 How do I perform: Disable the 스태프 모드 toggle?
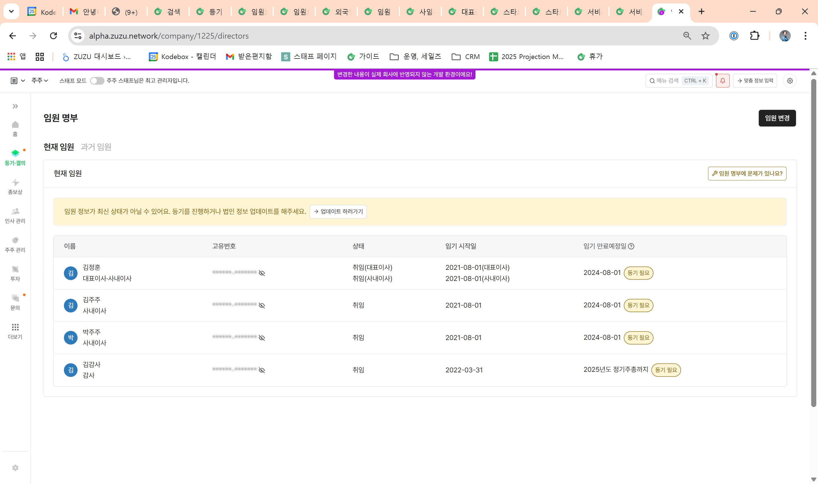[97, 81]
